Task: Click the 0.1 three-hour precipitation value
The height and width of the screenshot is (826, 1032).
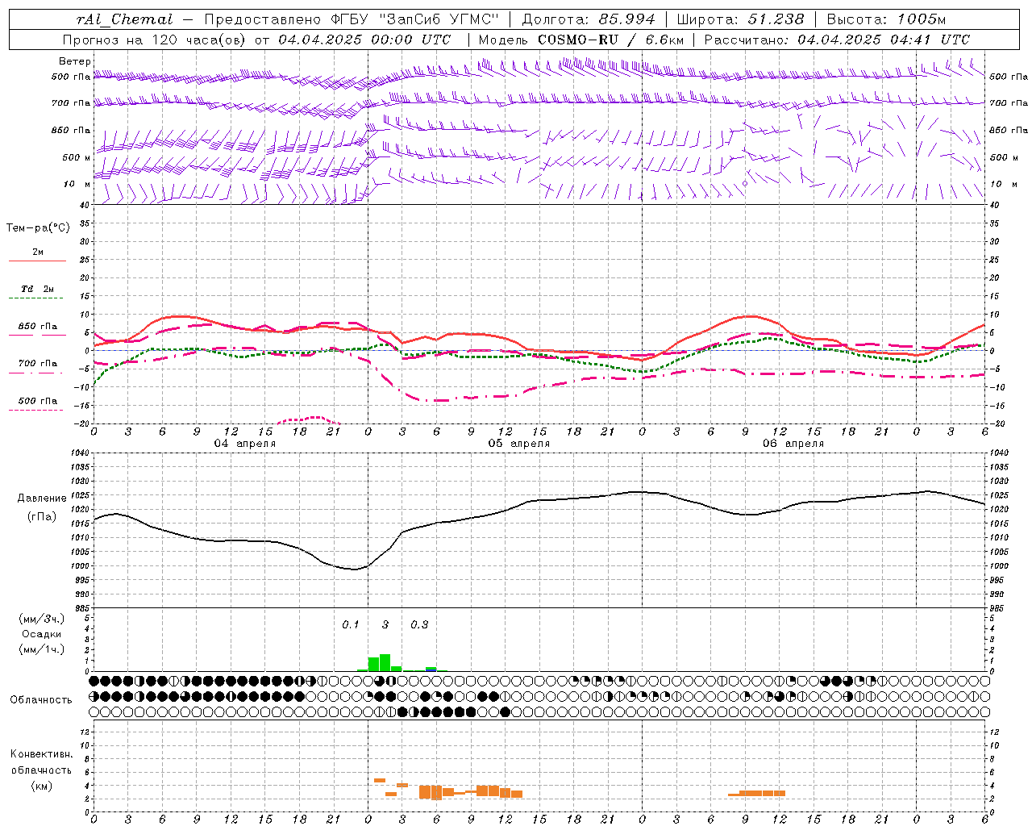Action: [x=350, y=624]
